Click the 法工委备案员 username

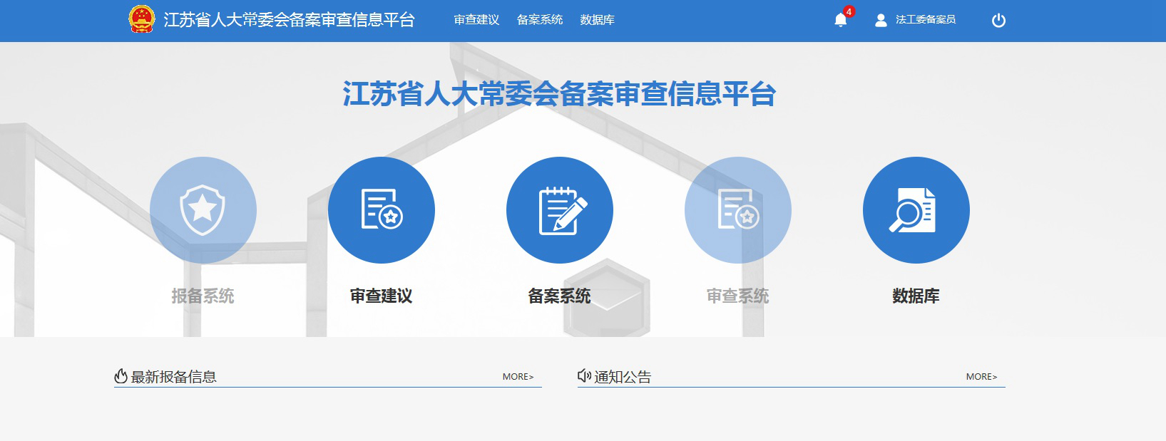(x=926, y=20)
